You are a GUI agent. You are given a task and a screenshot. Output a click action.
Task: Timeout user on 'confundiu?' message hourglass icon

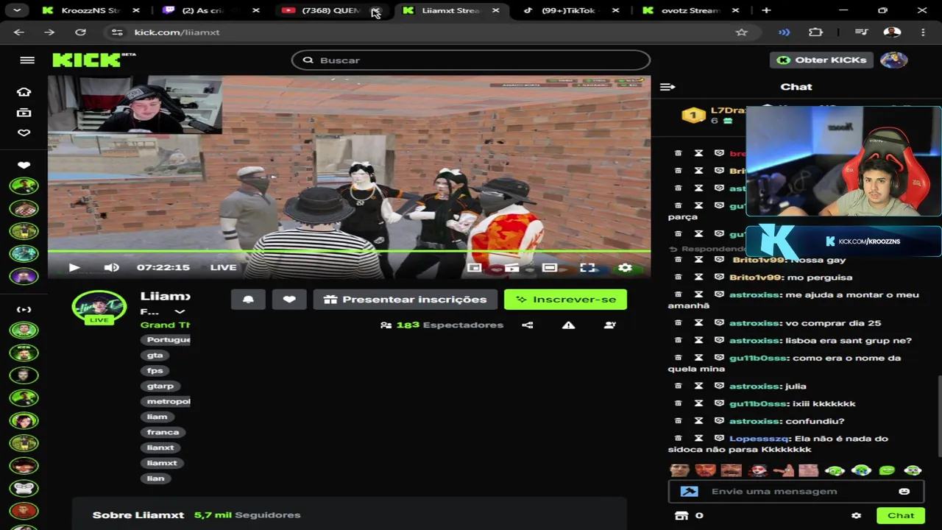[x=698, y=422]
